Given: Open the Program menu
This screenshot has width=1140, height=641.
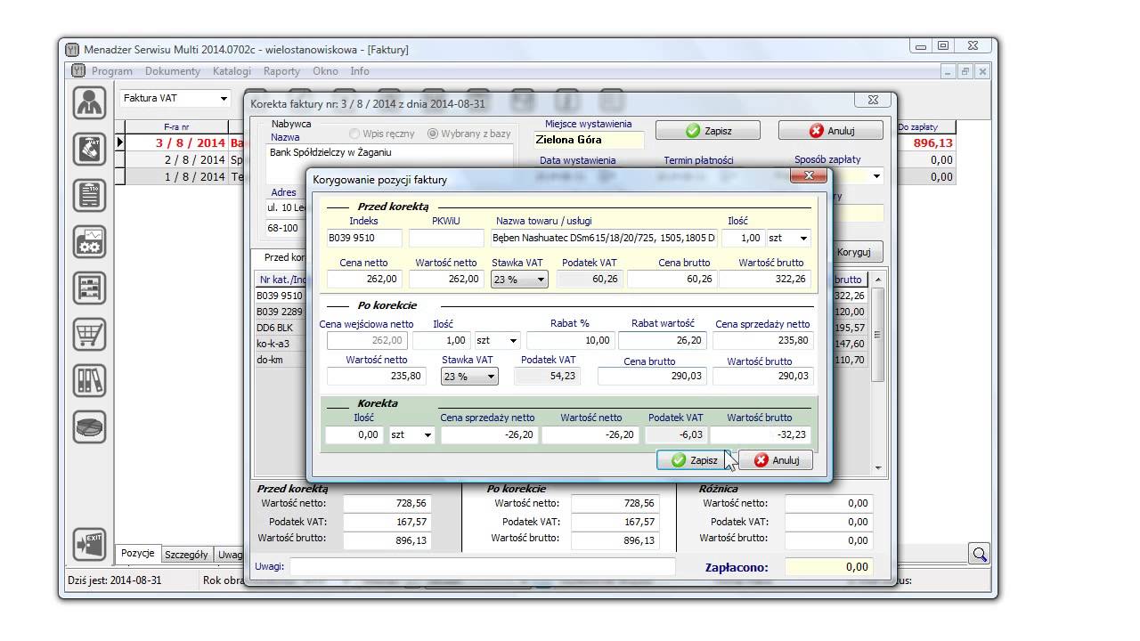Looking at the screenshot, I should (x=111, y=71).
